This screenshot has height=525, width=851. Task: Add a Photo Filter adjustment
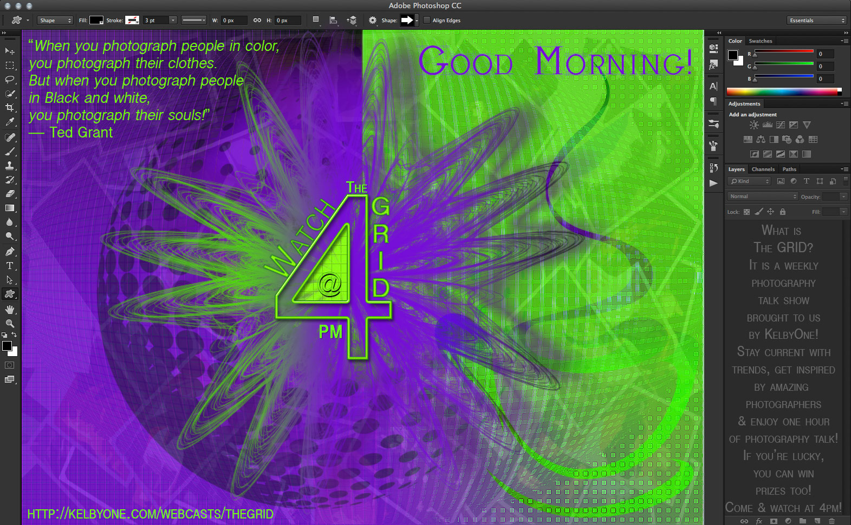[x=787, y=140]
